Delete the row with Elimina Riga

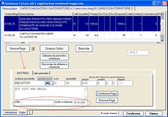107,100
